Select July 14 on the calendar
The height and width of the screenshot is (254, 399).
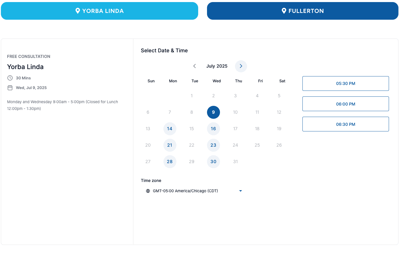pyautogui.click(x=170, y=129)
